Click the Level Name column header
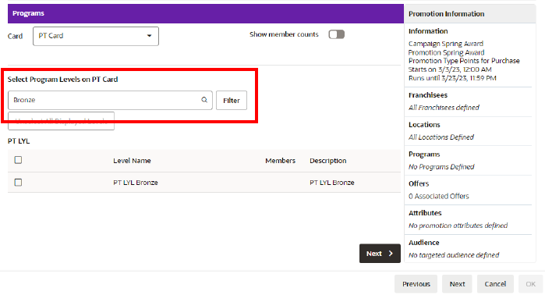This screenshot has height=295, width=545. [x=132, y=161]
